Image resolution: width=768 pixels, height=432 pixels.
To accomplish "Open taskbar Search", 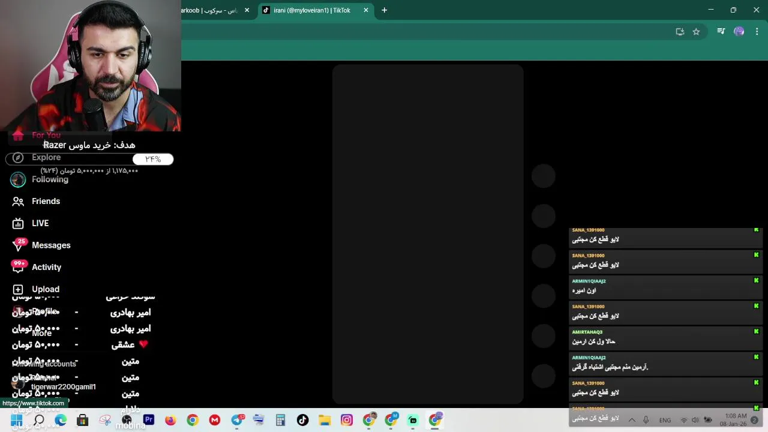I will pyautogui.click(x=39, y=421).
